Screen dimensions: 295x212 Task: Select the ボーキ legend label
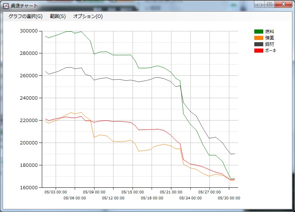(271, 50)
